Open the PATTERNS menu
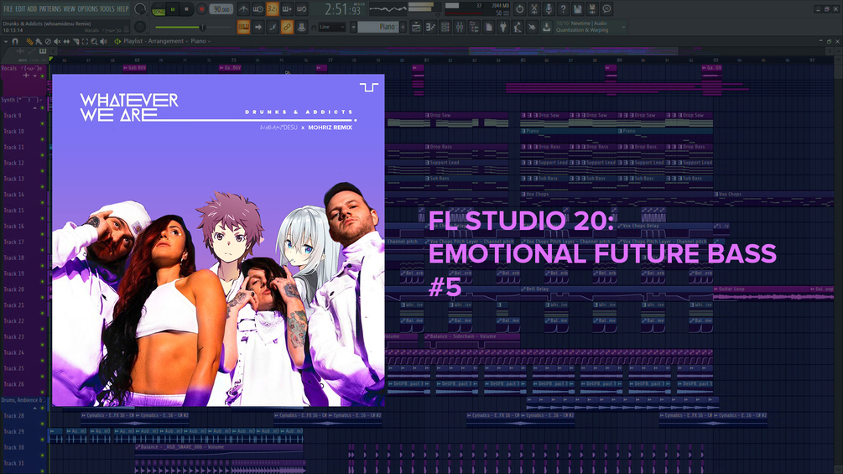 [50, 9]
